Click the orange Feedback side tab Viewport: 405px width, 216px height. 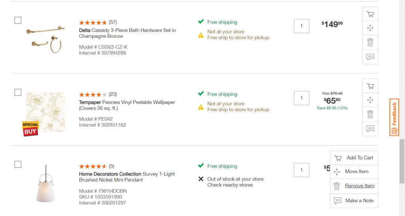394,117
